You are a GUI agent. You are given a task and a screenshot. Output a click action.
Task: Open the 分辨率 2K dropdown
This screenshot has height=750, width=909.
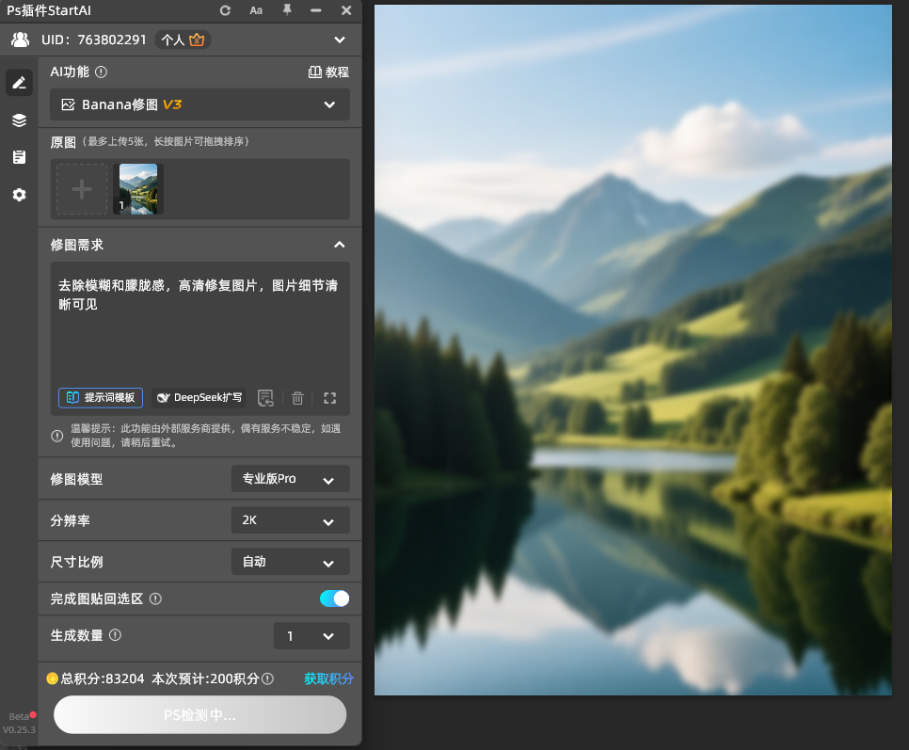click(x=291, y=520)
